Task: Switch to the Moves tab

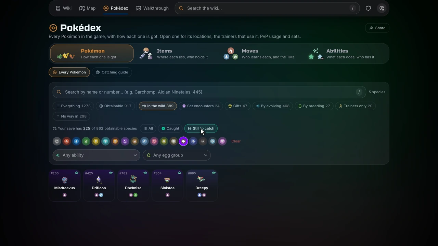Action: (261, 54)
